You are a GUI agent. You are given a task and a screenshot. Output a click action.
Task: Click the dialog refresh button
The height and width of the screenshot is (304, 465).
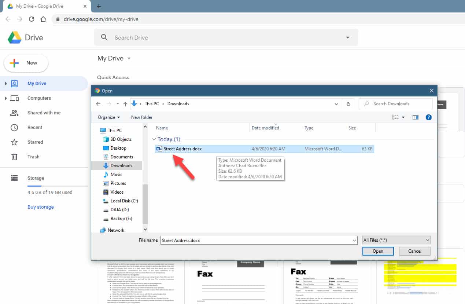[348, 104]
